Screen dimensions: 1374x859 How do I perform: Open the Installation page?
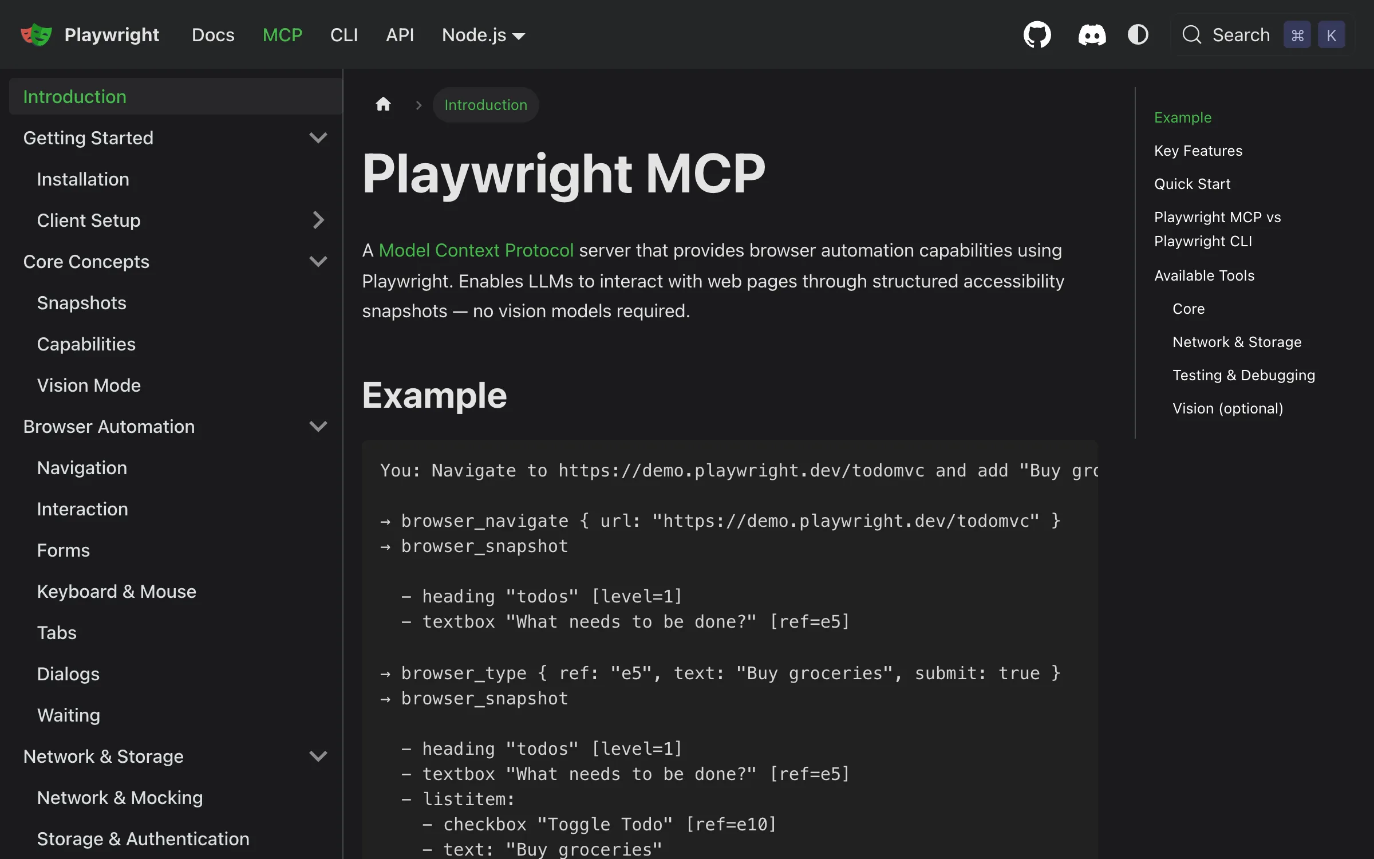[x=83, y=179]
